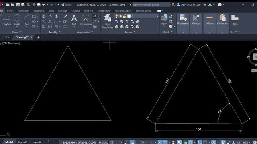The width and height of the screenshot is (257, 144).
Task: Open the Parametric ribbon tab
Action: 39,11
